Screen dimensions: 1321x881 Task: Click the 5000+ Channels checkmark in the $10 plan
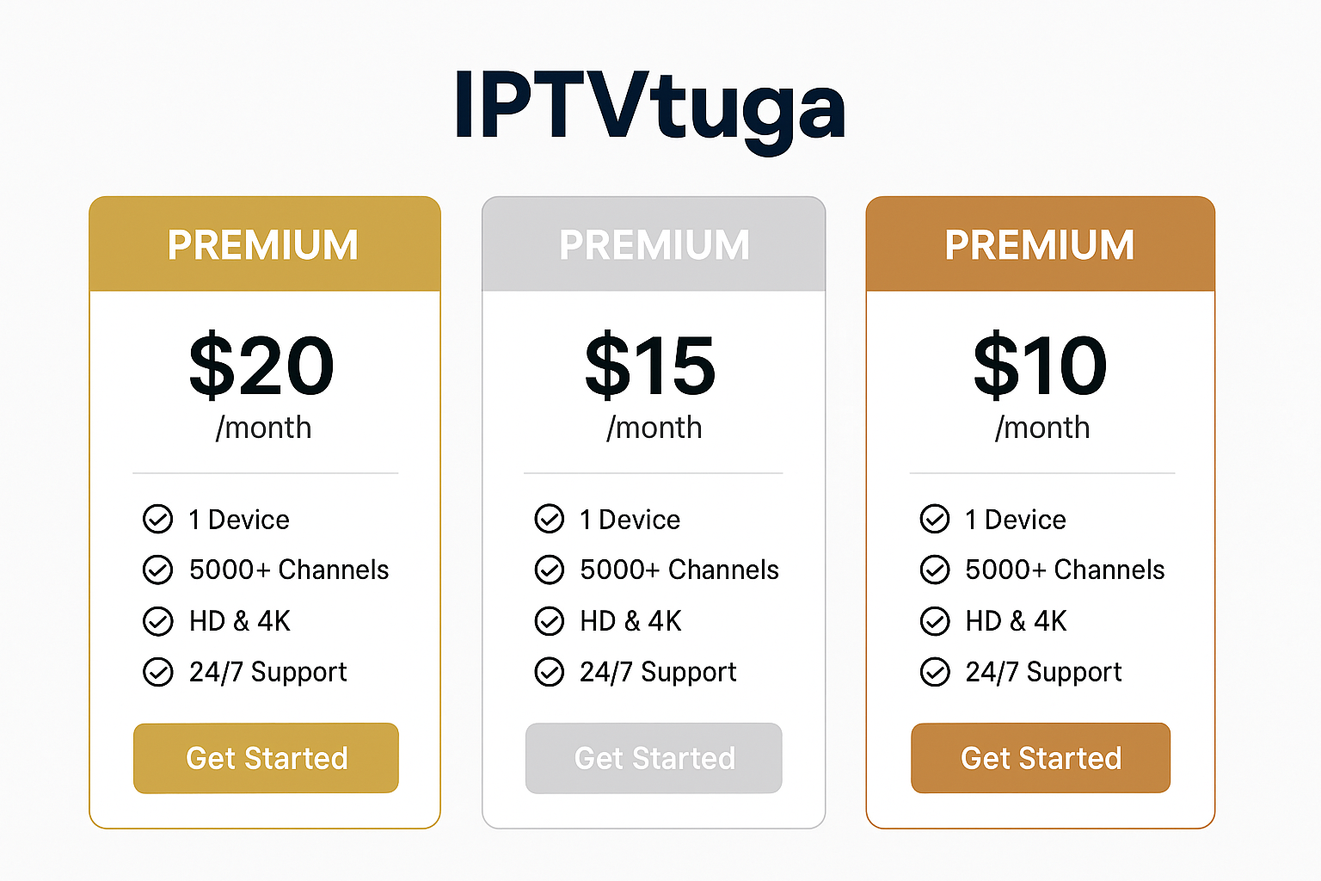935,570
